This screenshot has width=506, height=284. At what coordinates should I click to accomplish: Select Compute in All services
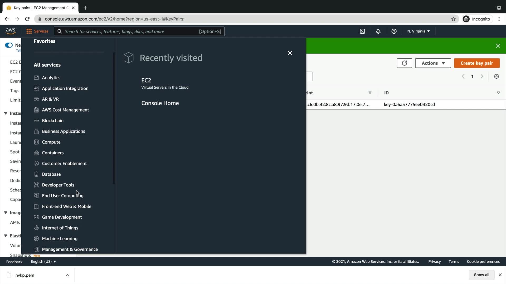[x=51, y=142]
